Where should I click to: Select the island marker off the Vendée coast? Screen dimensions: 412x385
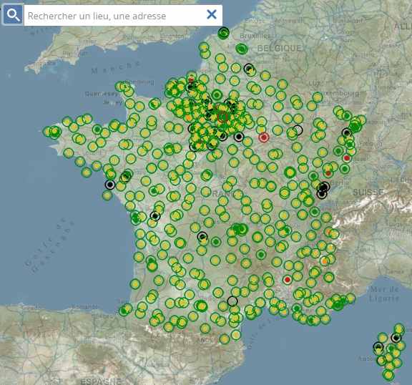tap(107, 195)
